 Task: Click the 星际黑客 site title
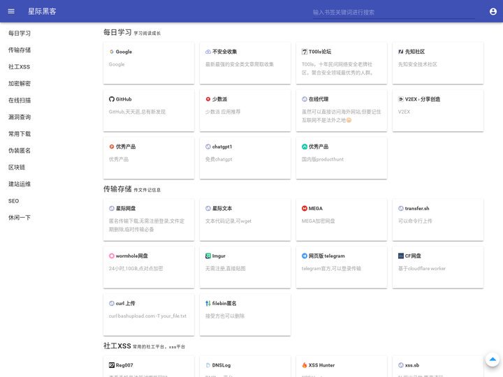click(42, 12)
